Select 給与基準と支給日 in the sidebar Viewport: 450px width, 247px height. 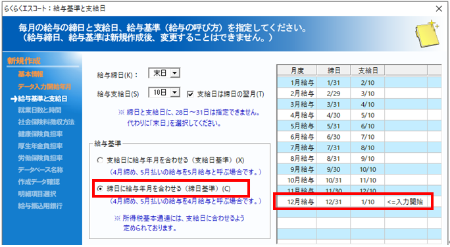coord(43,99)
